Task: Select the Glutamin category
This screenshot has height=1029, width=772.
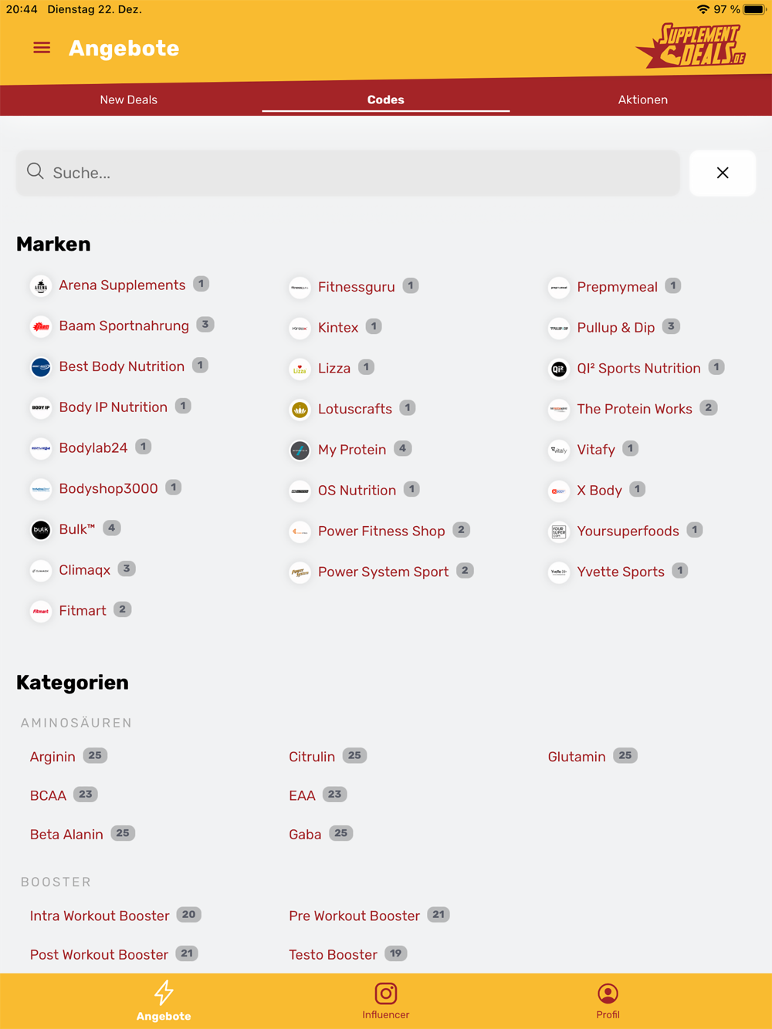Action: click(x=577, y=757)
